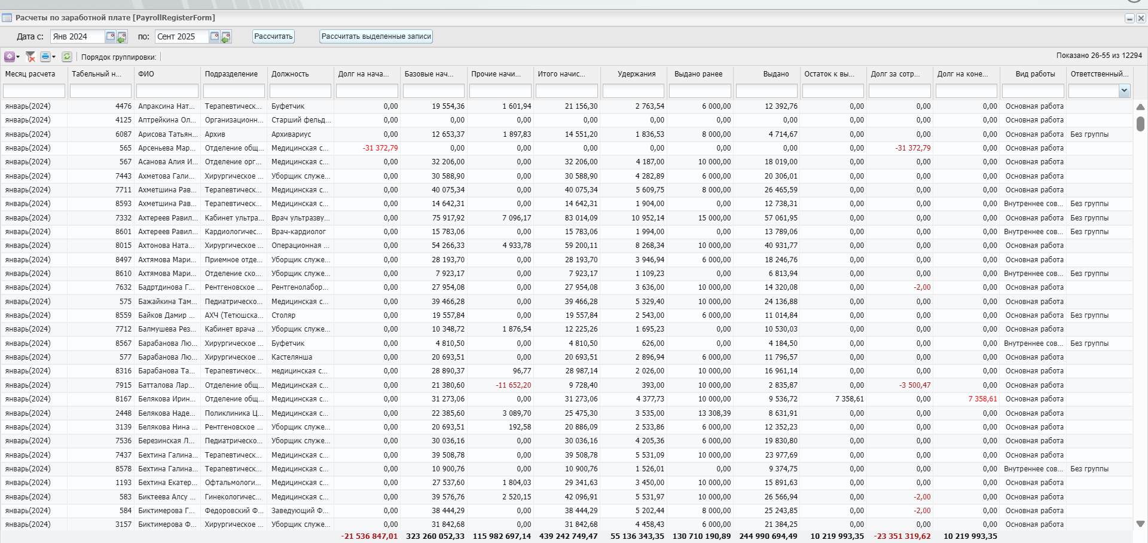Click the табельный number 4476
This screenshot has width=1148, height=543.
click(123, 106)
